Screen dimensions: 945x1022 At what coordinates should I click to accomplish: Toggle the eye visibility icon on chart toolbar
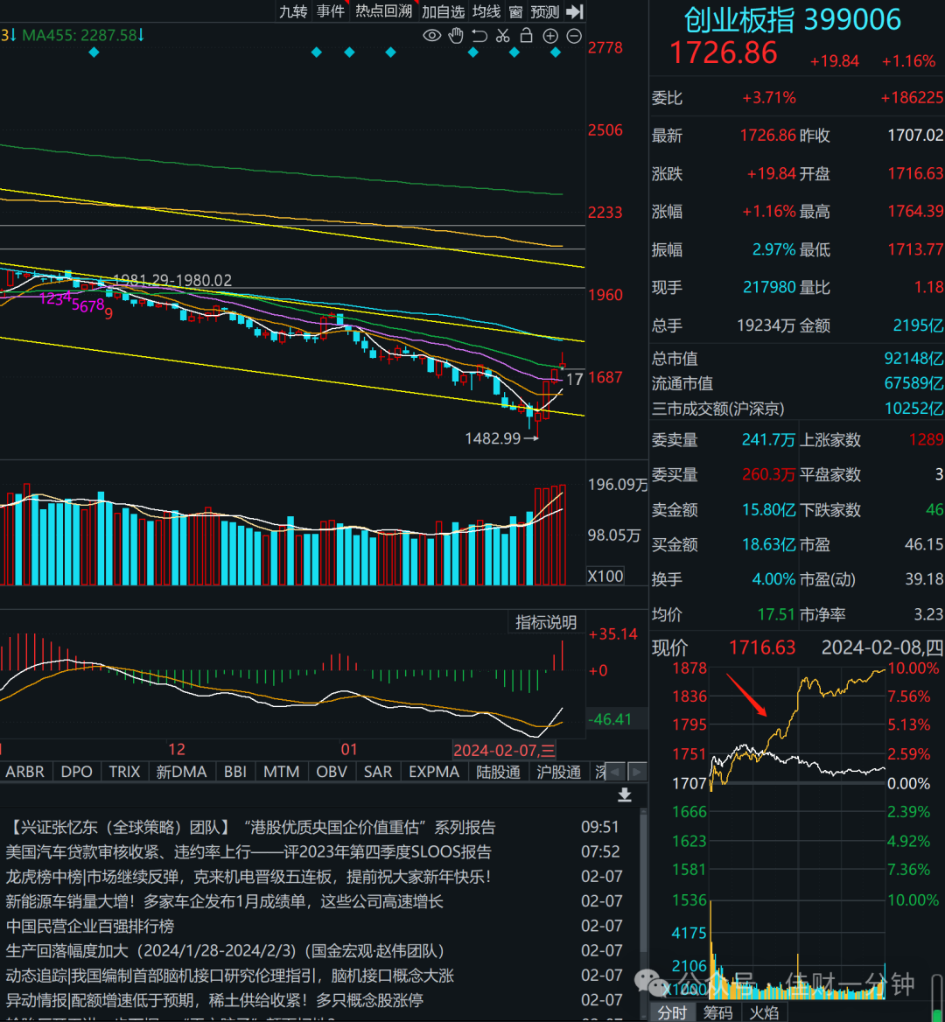(x=431, y=36)
